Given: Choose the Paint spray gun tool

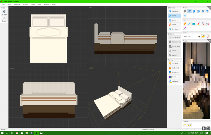Looking at the screenshot, I should (x=203, y=24).
